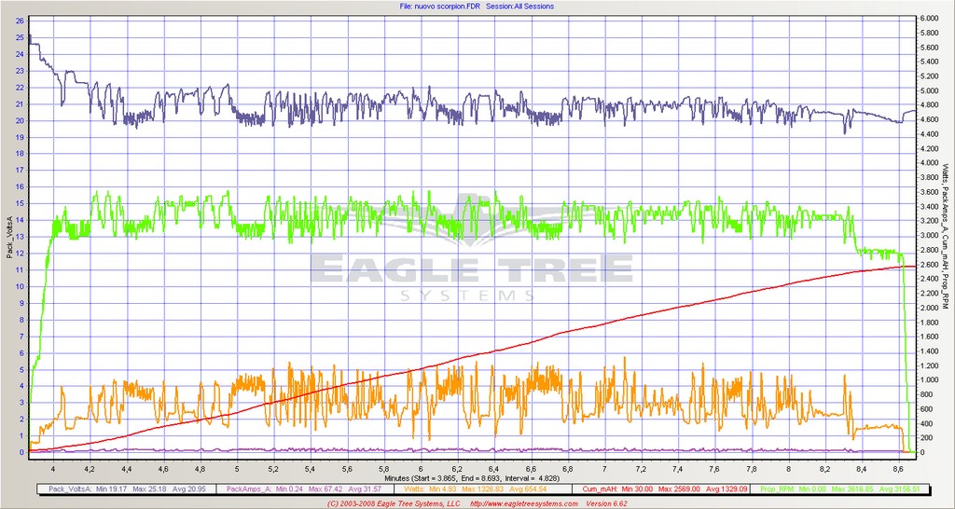Click the Pack_VoltsA left axis label
This screenshot has width=955, height=509.
(8, 238)
